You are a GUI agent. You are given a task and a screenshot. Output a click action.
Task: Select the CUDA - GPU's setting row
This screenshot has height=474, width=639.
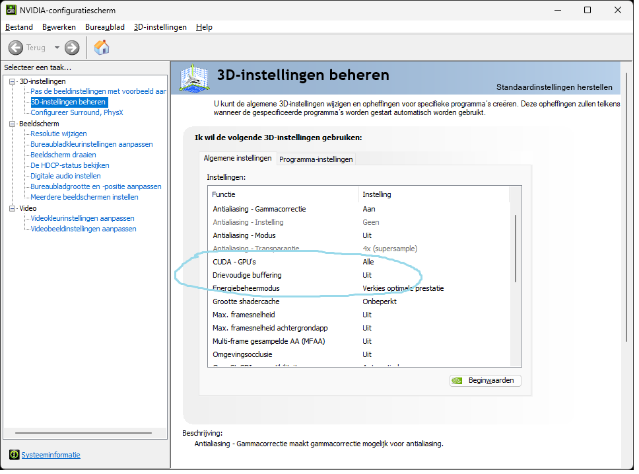358,262
